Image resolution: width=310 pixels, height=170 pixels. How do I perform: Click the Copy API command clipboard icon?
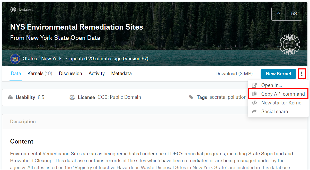pos(254,94)
